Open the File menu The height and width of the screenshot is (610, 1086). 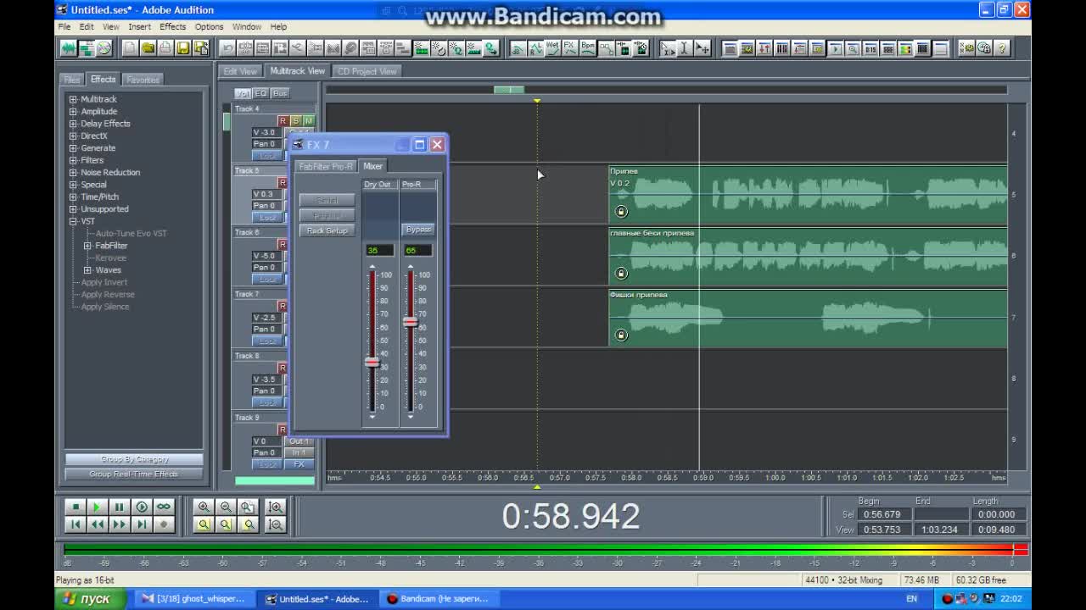coord(64,27)
